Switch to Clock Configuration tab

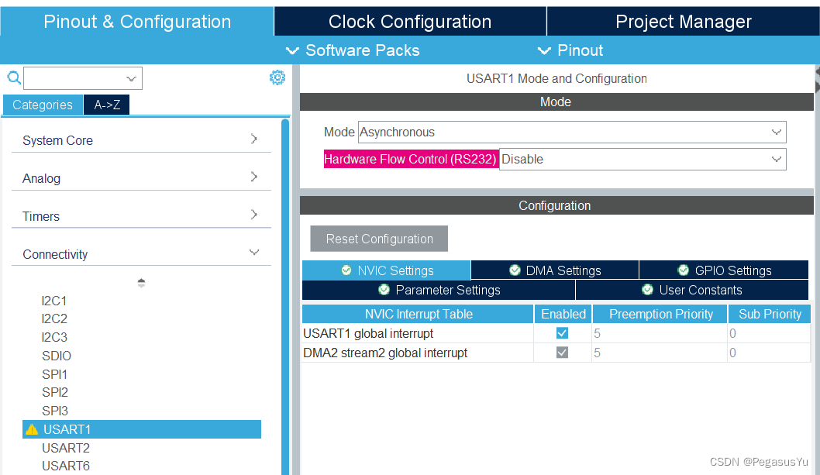(410, 22)
